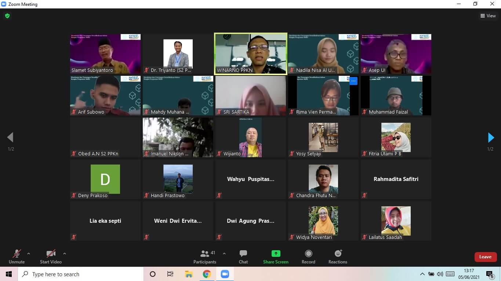Viewport: 501px width, 281px height.
Task: Select WINARNO PPKN's video tile
Action: pos(250,54)
